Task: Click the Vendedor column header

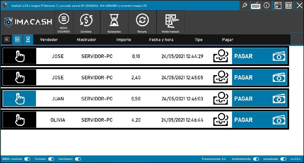Action: [49, 40]
